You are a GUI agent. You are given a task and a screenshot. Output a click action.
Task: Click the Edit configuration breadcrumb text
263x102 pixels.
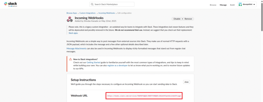[x=125, y=13]
